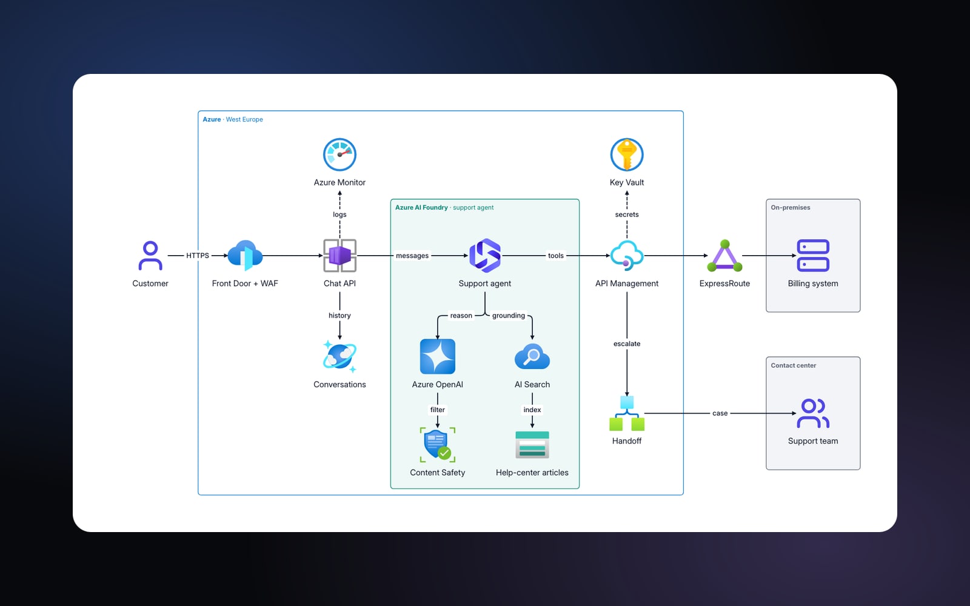Select the 'Contact center' group title
970x606 pixels.
coord(794,365)
